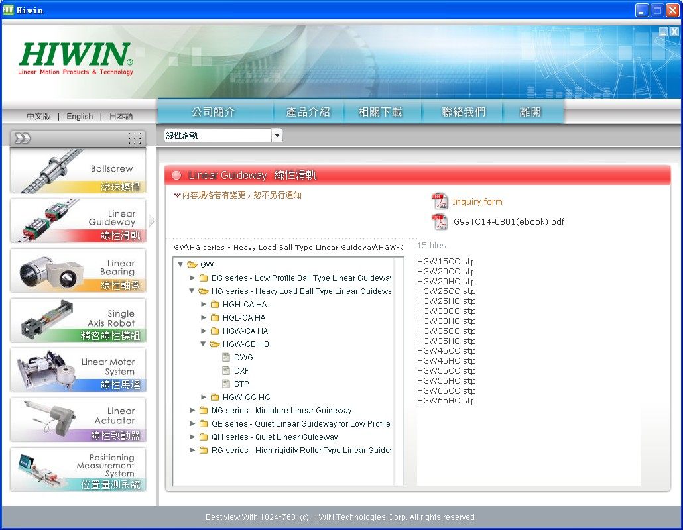Screen dimensions: 683x530
Task: Open the HGW30CC.stp file link
Action: (x=446, y=311)
